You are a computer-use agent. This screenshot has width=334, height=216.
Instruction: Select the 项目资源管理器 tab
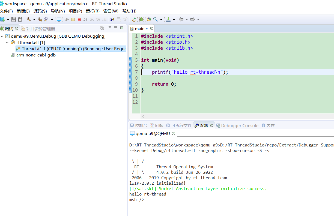(40, 29)
